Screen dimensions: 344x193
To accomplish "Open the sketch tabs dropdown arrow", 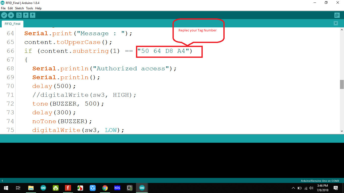I will [x=336, y=23].
